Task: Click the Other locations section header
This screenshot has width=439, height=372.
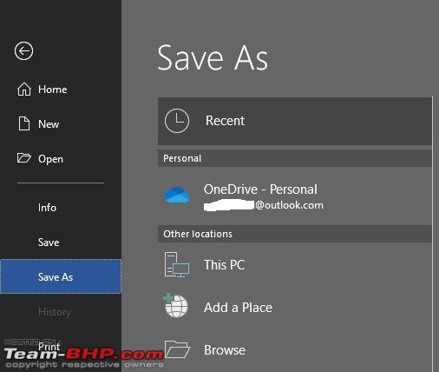Action: pos(295,234)
